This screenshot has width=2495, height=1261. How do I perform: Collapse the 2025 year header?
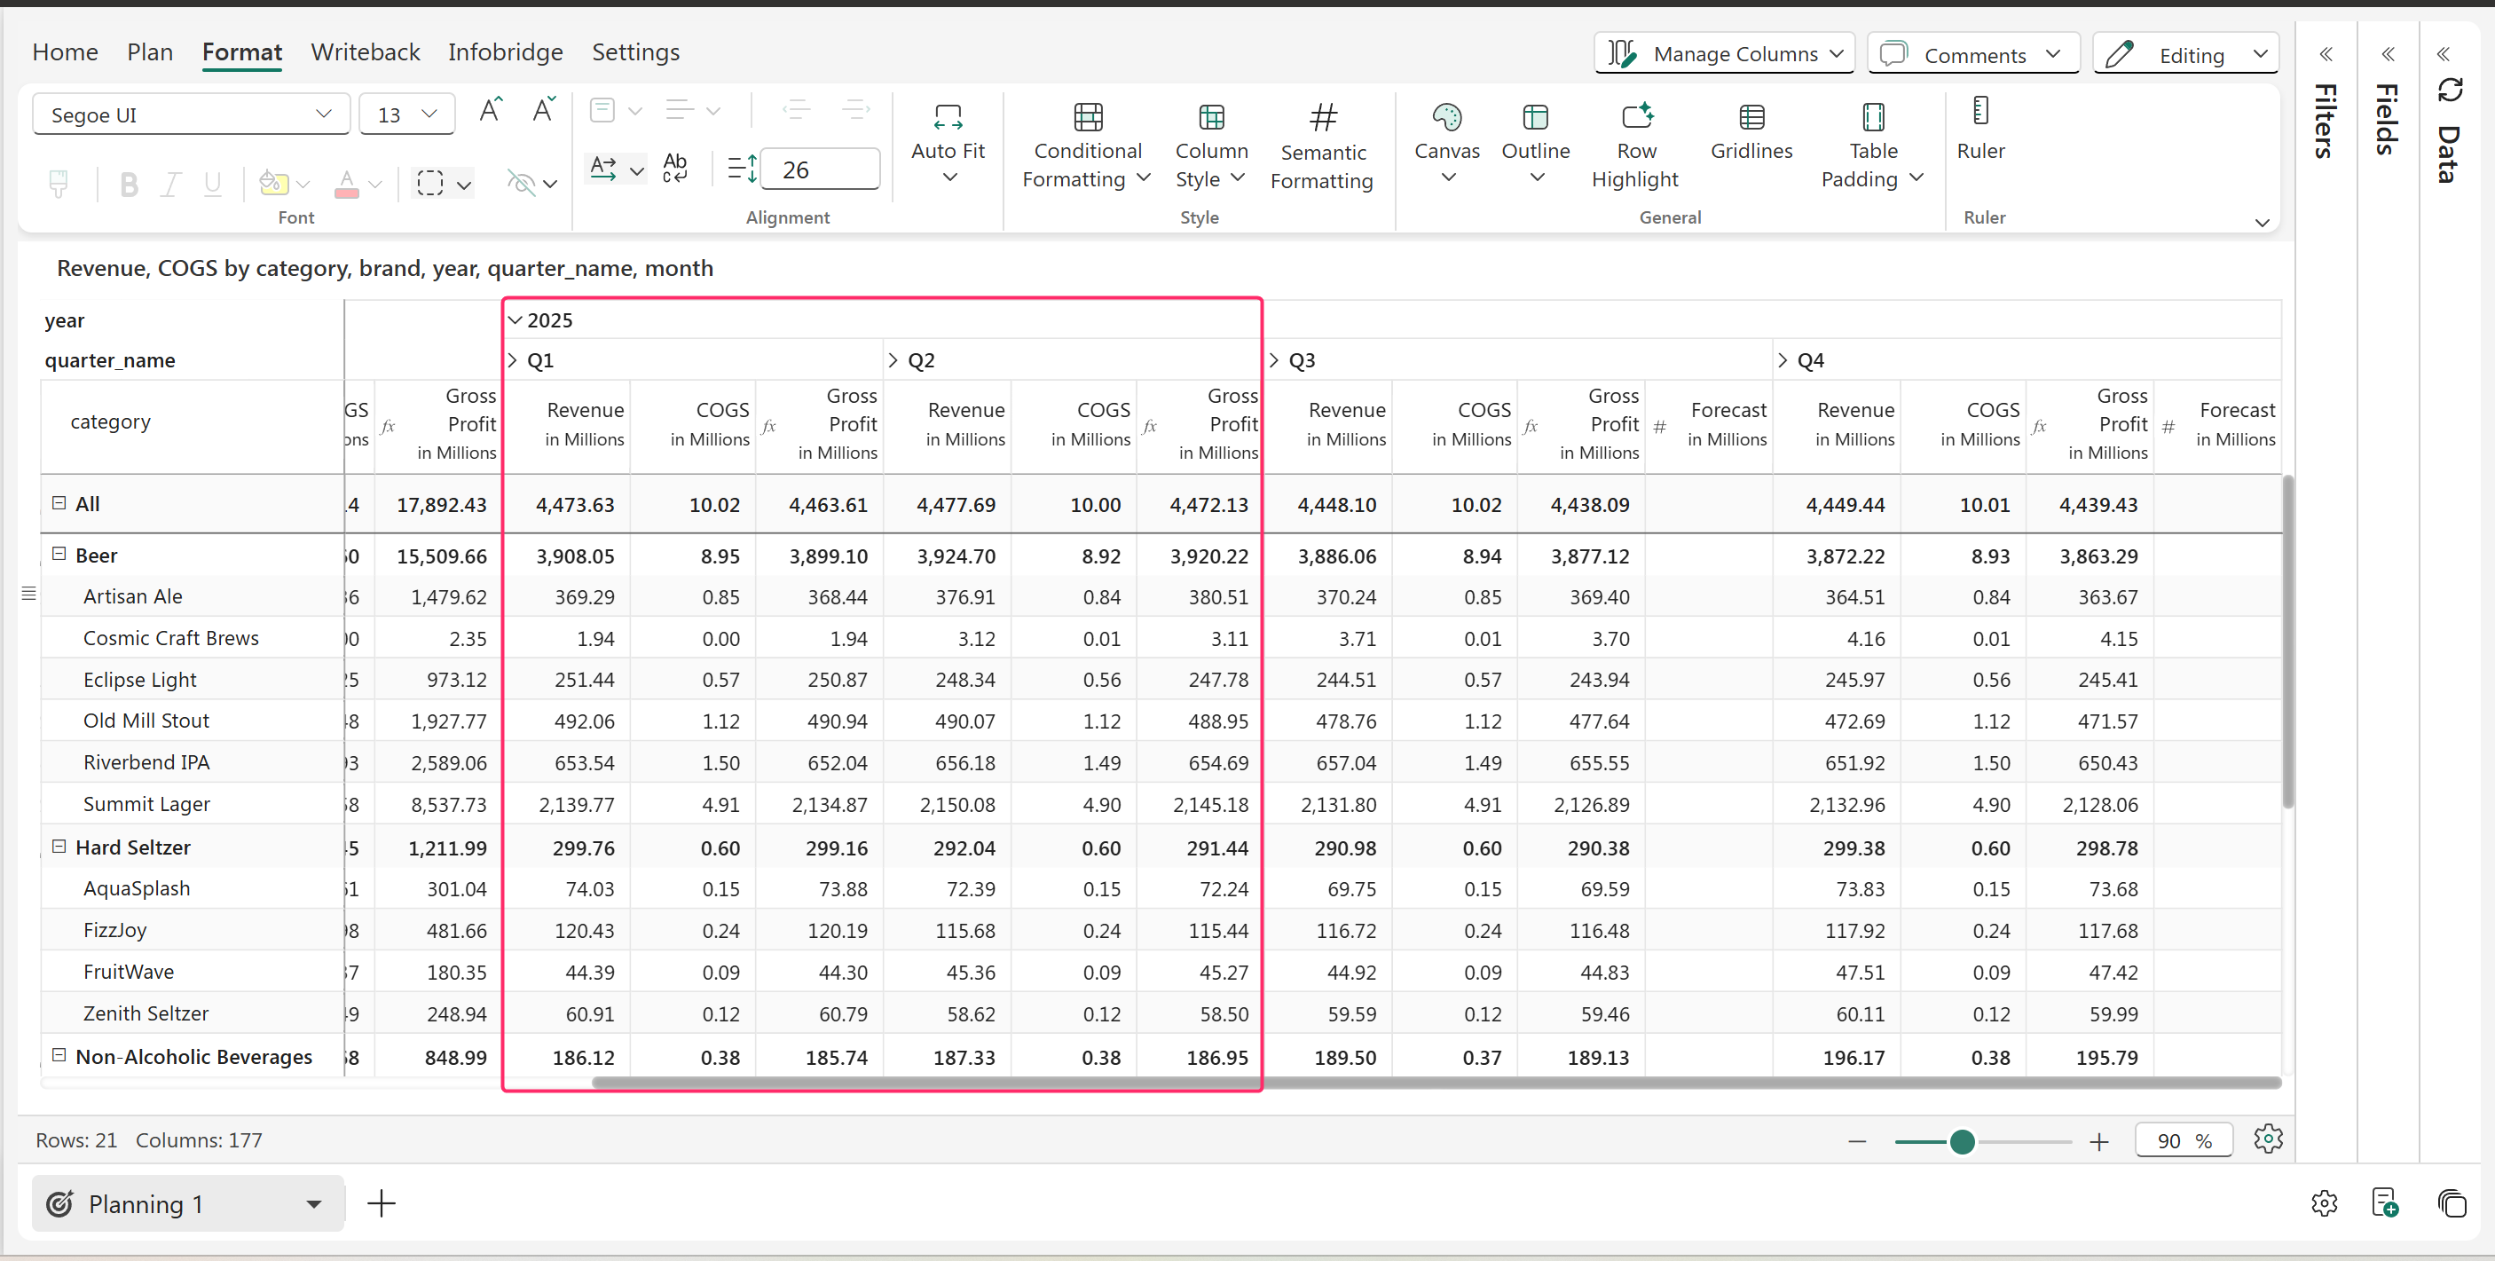[x=516, y=319]
